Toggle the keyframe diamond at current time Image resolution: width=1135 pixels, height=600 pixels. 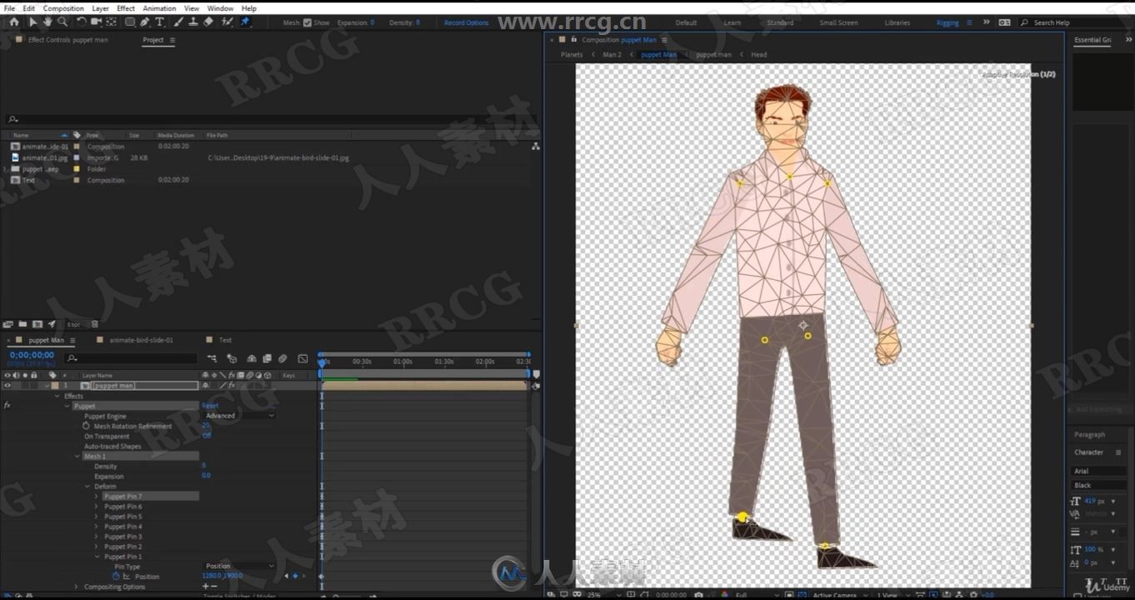coord(294,576)
